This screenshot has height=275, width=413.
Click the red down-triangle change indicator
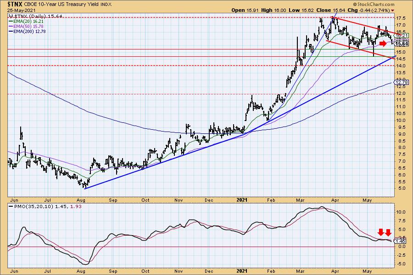(393, 11)
